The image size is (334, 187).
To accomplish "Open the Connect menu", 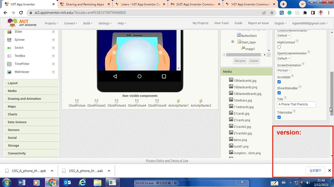I will coord(70,23).
